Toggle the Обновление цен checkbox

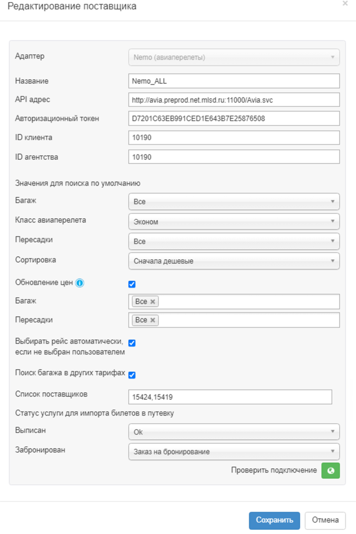(x=132, y=284)
